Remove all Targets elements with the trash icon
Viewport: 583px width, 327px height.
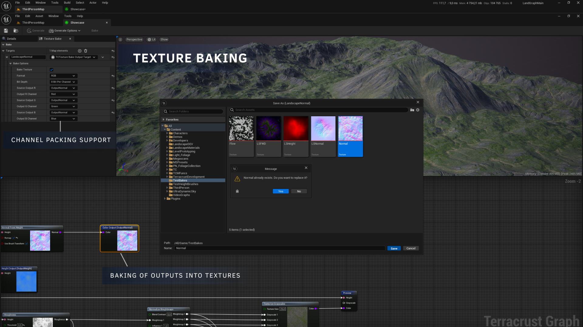[x=86, y=51]
